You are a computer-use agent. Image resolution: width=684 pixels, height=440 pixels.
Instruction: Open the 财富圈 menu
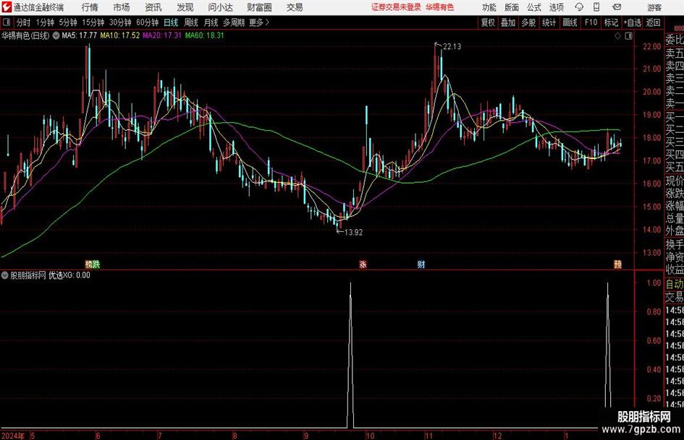(259, 7)
